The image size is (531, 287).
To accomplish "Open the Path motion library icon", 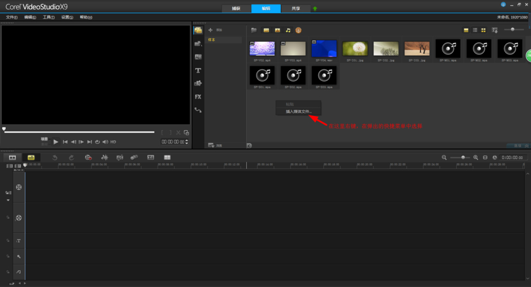I will pyautogui.click(x=198, y=110).
